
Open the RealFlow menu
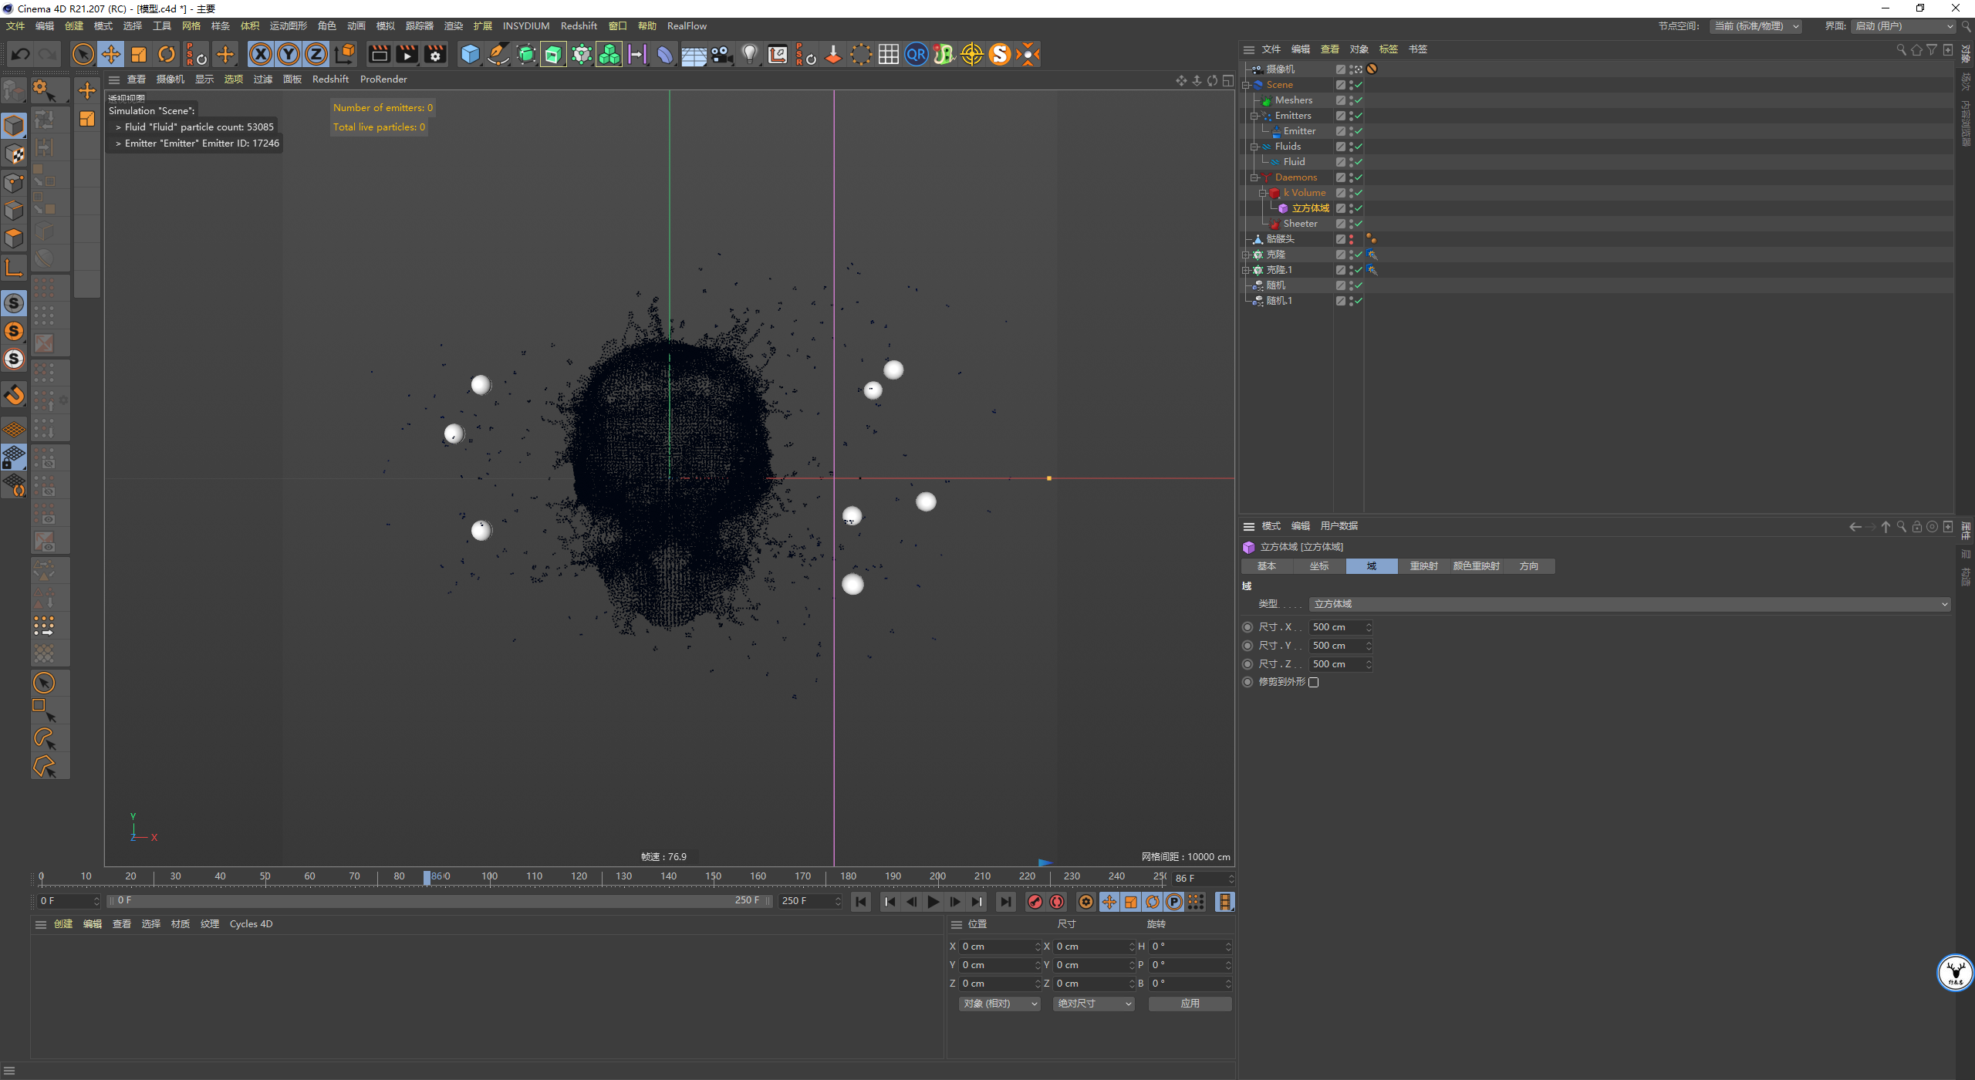687,25
